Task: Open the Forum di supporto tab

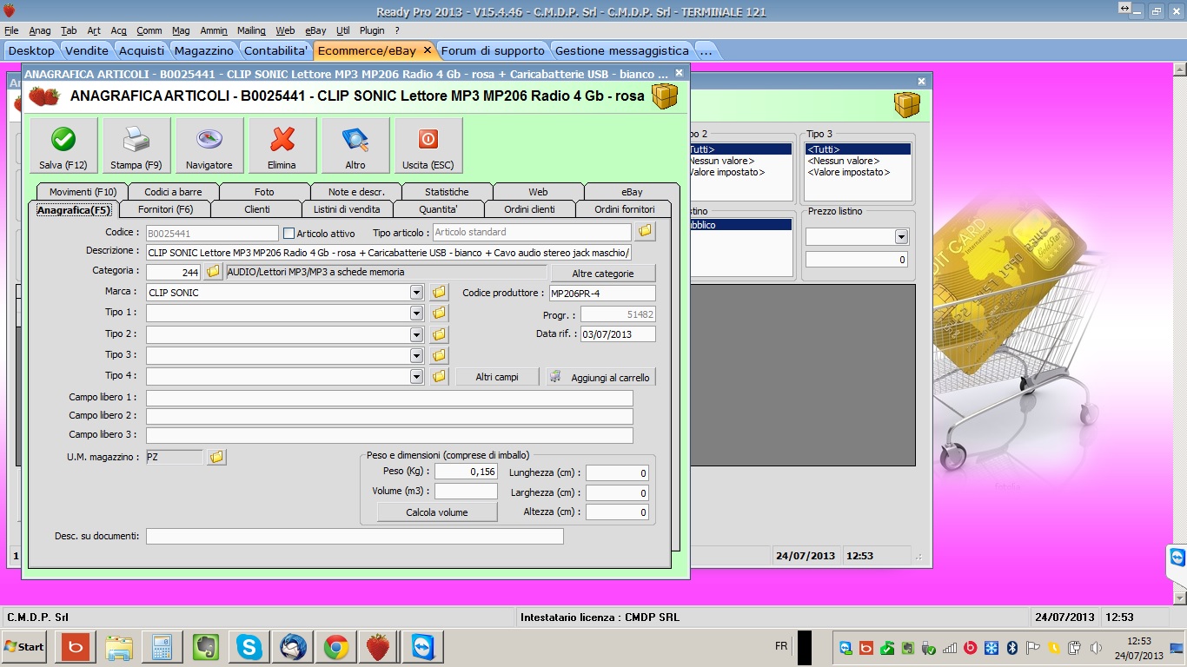Action: click(x=493, y=50)
